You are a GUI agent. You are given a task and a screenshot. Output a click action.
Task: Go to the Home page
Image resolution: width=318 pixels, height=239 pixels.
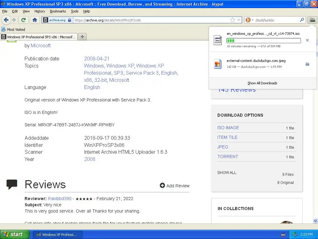point(35,20)
